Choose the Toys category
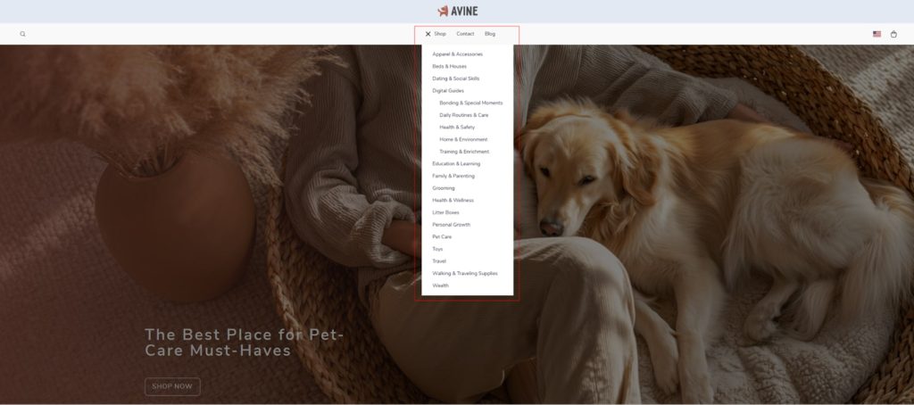 click(437, 249)
